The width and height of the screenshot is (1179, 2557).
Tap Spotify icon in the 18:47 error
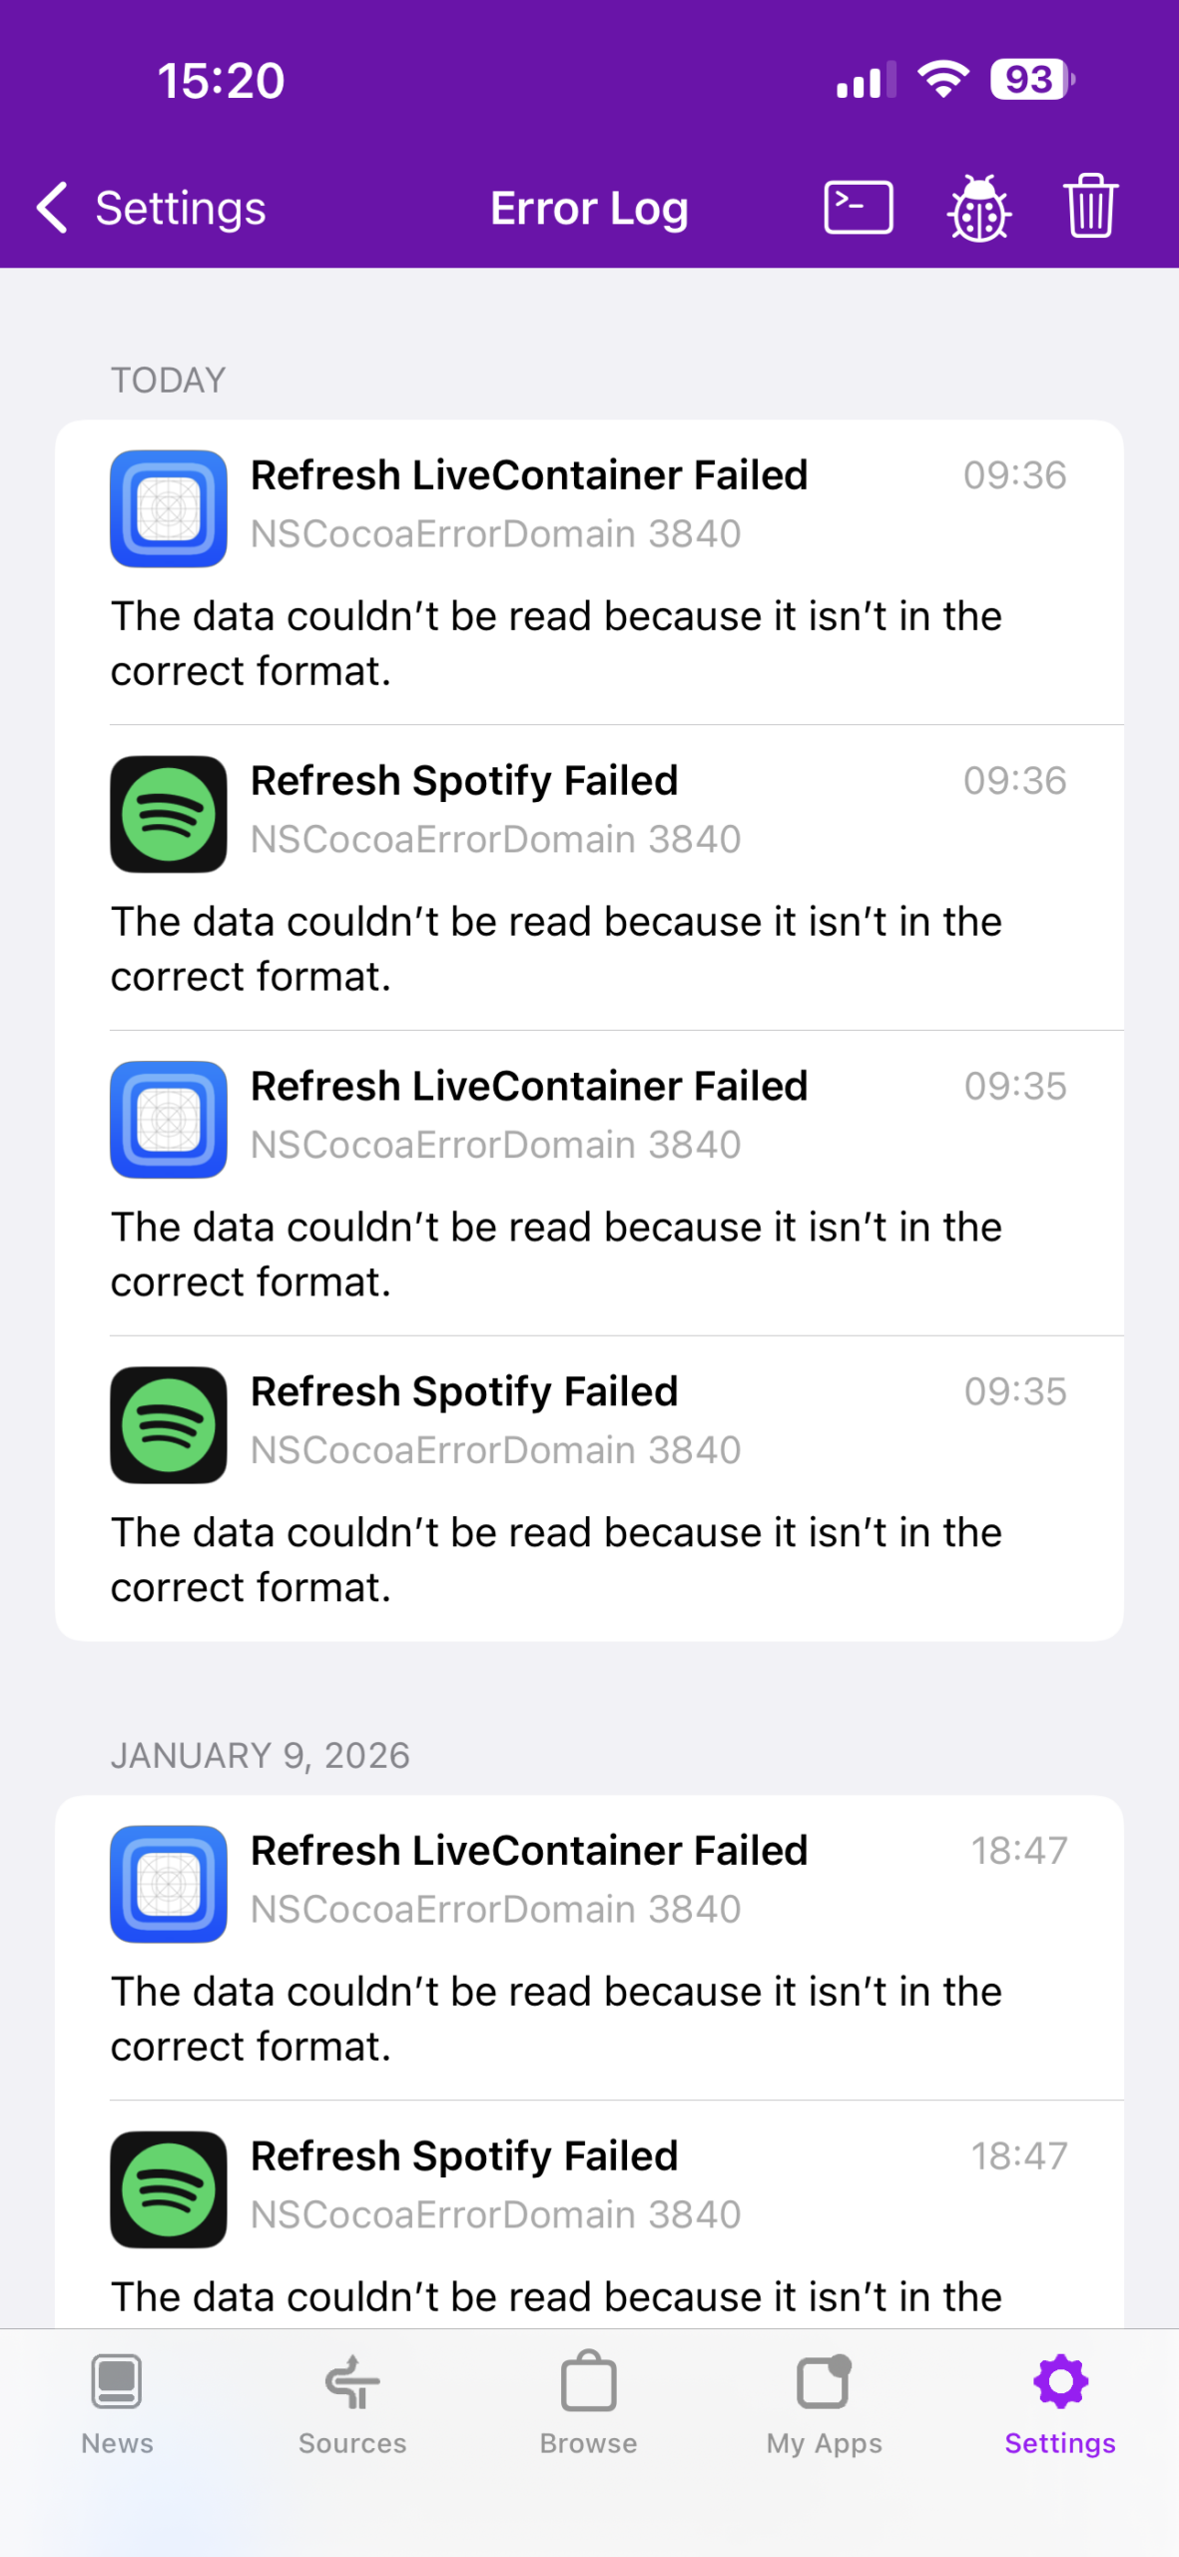(x=169, y=2189)
